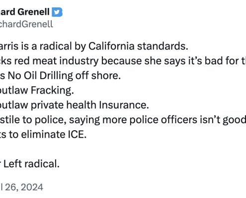
Task: Click the red meat industry sentence
Action: (123, 61)
